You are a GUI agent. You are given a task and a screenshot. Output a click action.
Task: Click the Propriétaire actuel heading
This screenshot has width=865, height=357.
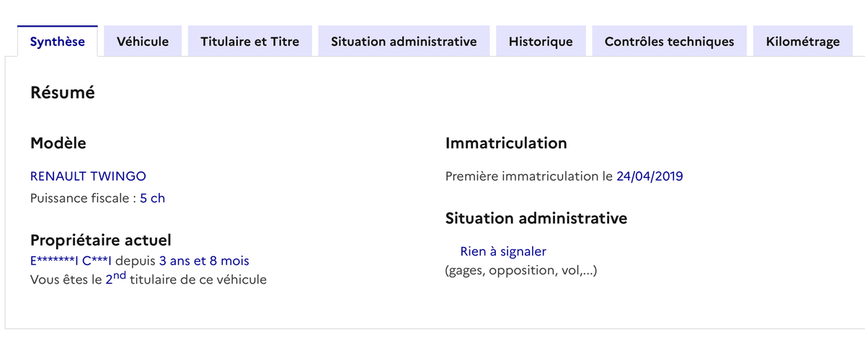pos(101,240)
